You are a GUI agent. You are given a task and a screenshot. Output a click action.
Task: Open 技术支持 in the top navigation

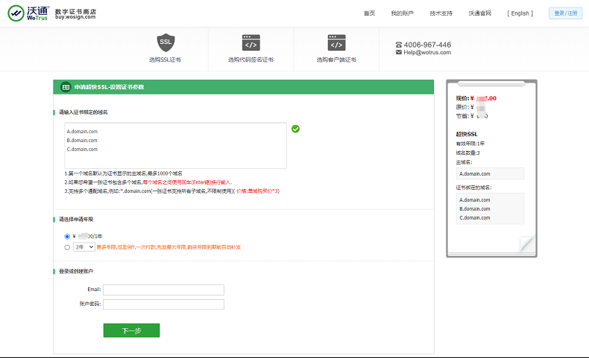point(441,13)
